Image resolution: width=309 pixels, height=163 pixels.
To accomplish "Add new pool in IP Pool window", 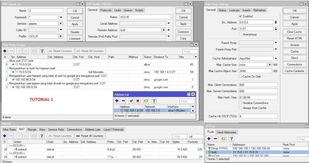I will [x=209, y=139].
